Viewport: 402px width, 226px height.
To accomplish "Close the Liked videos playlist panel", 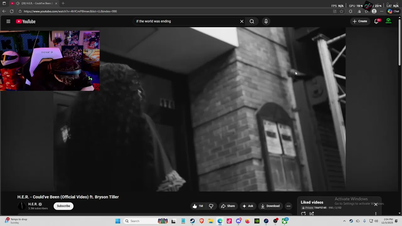I will [x=376, y=204].
